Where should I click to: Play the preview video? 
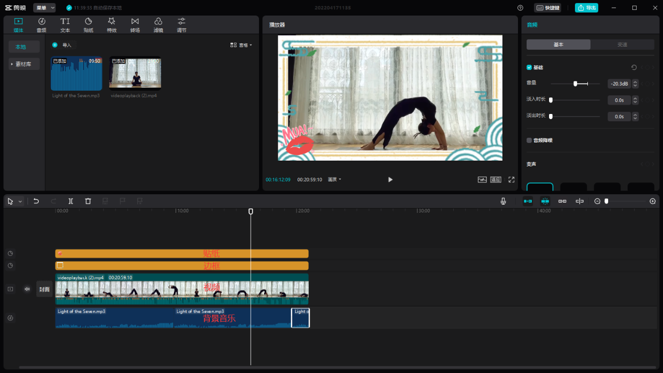[x=390, y=180]
